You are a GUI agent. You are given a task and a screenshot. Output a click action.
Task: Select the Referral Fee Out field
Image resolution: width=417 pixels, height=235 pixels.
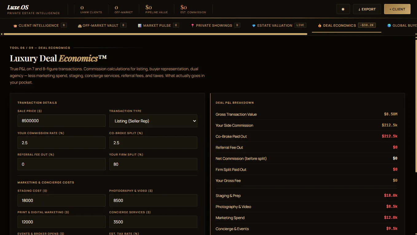point(61,164)
